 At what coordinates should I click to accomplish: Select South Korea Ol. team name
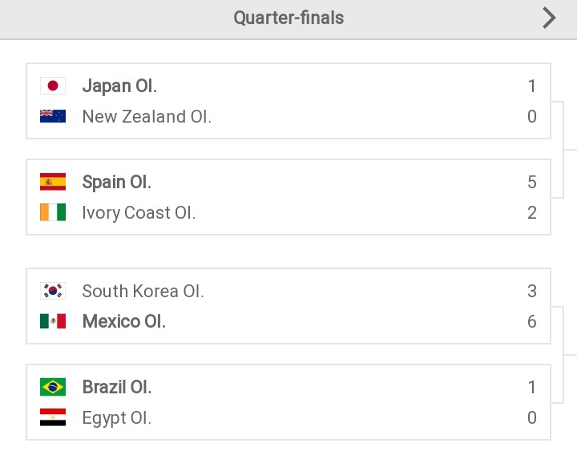pos(143,291)
